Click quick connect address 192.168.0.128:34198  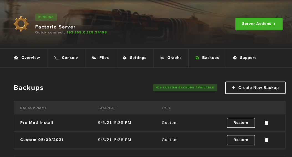(87, 32)
